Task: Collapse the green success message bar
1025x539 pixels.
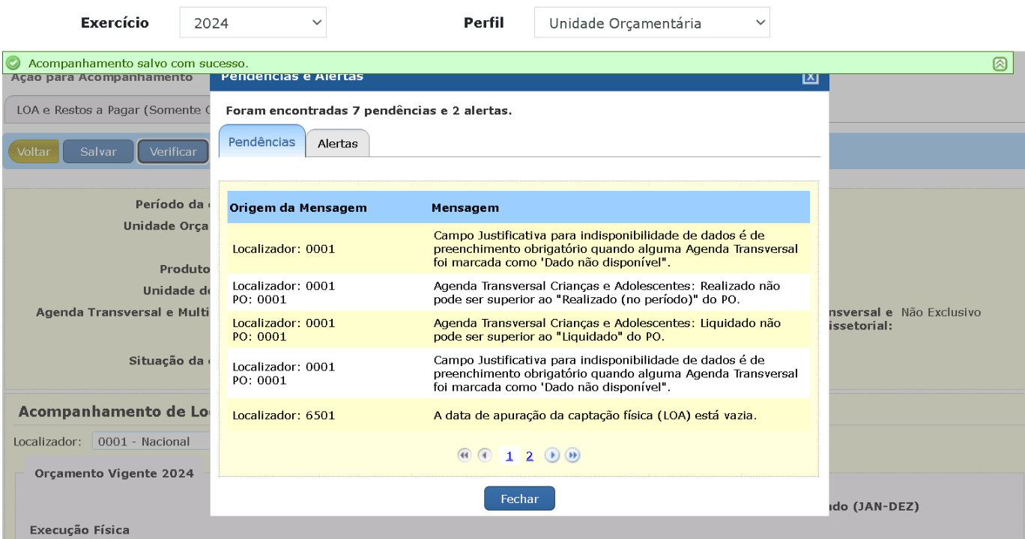Action: [x=1000, y=64]
